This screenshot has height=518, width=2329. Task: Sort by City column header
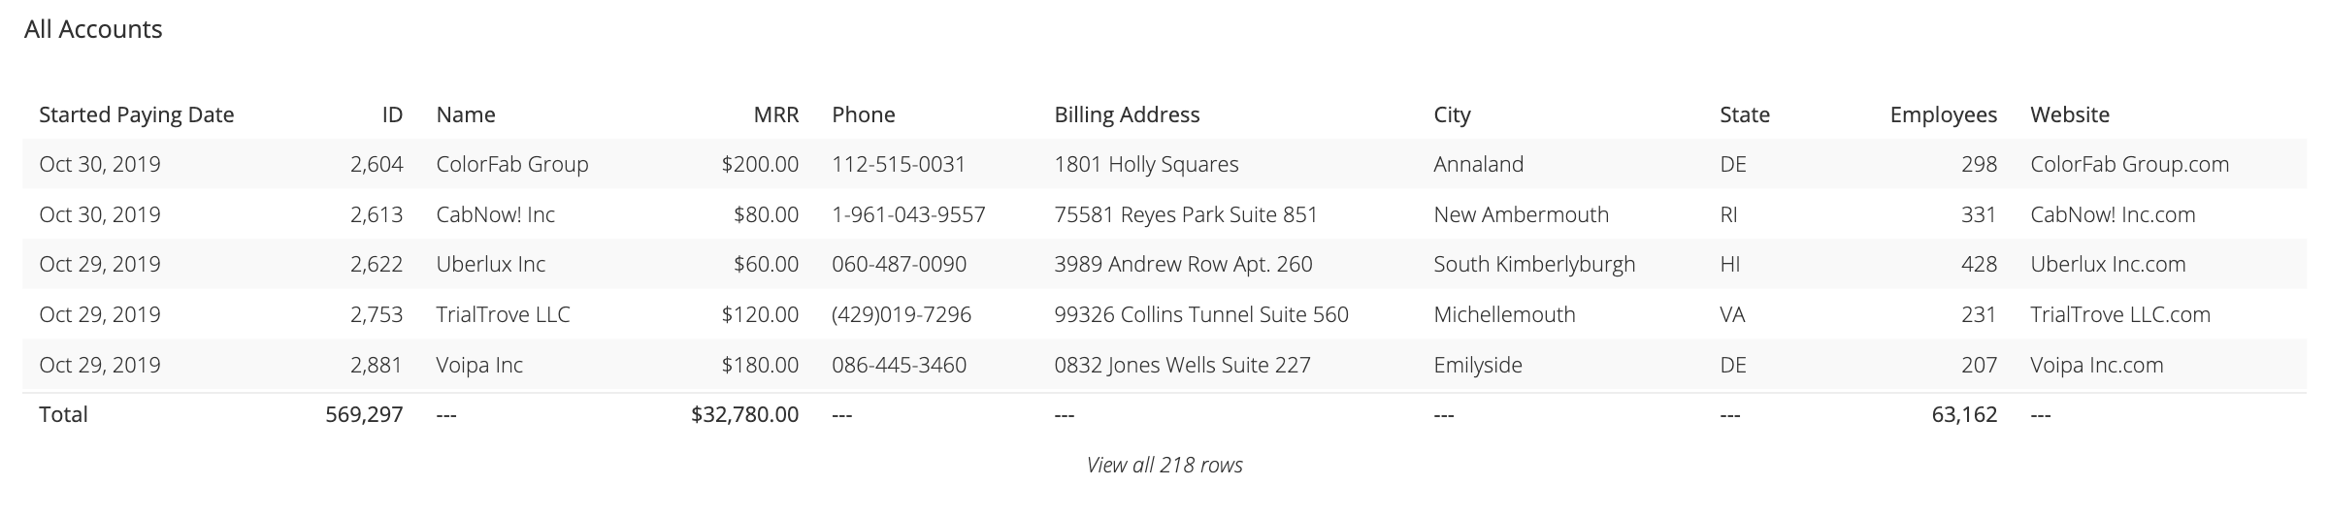[1452, 114]
